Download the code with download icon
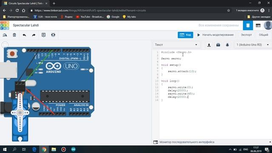Screen dimensions: 272x153 click(209, 45)
